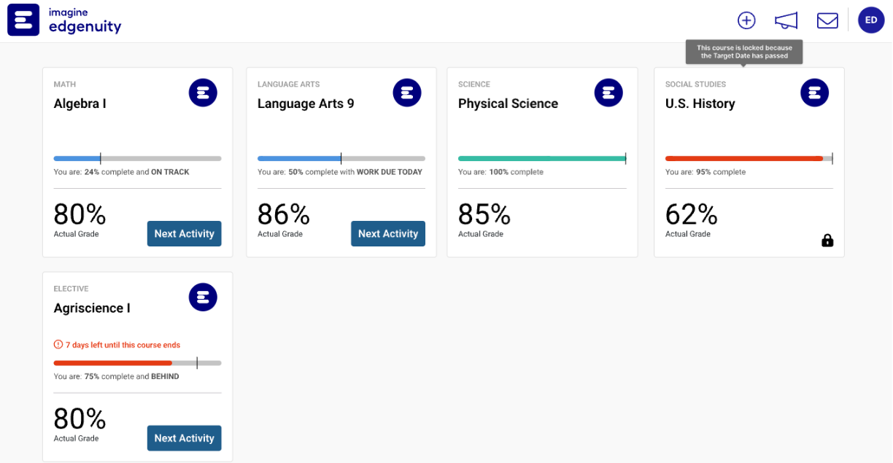893x463 pixels.
Task: Open the add course plus icon
Action: click(746, 20)
